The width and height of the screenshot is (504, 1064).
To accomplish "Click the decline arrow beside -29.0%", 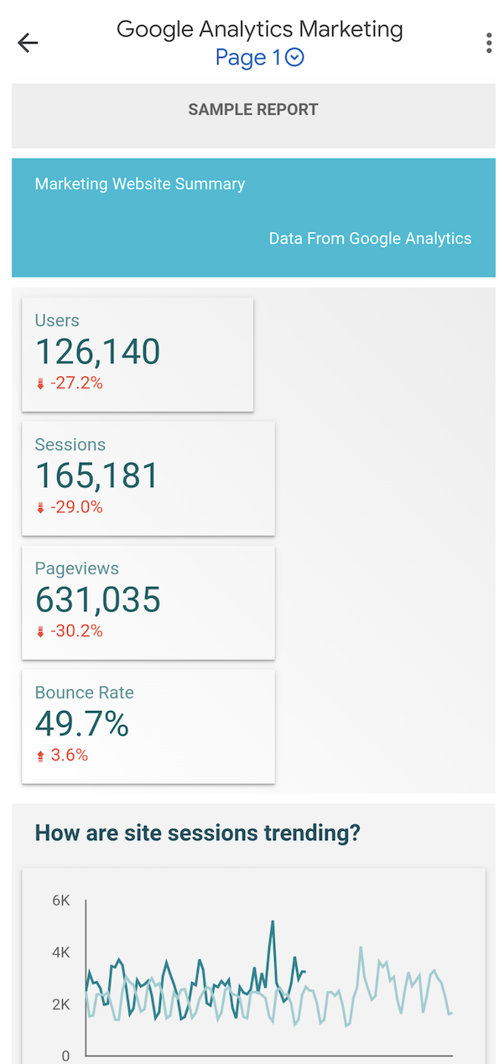I will 39,506.
